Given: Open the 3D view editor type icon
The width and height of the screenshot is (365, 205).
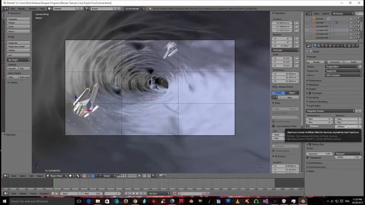Looking at the screenshot, I should [6, 176].
